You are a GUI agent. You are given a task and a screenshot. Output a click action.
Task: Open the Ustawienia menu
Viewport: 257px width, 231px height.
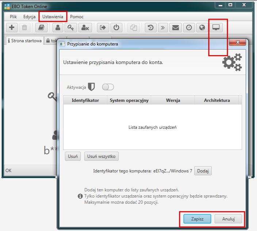(53, 17)
